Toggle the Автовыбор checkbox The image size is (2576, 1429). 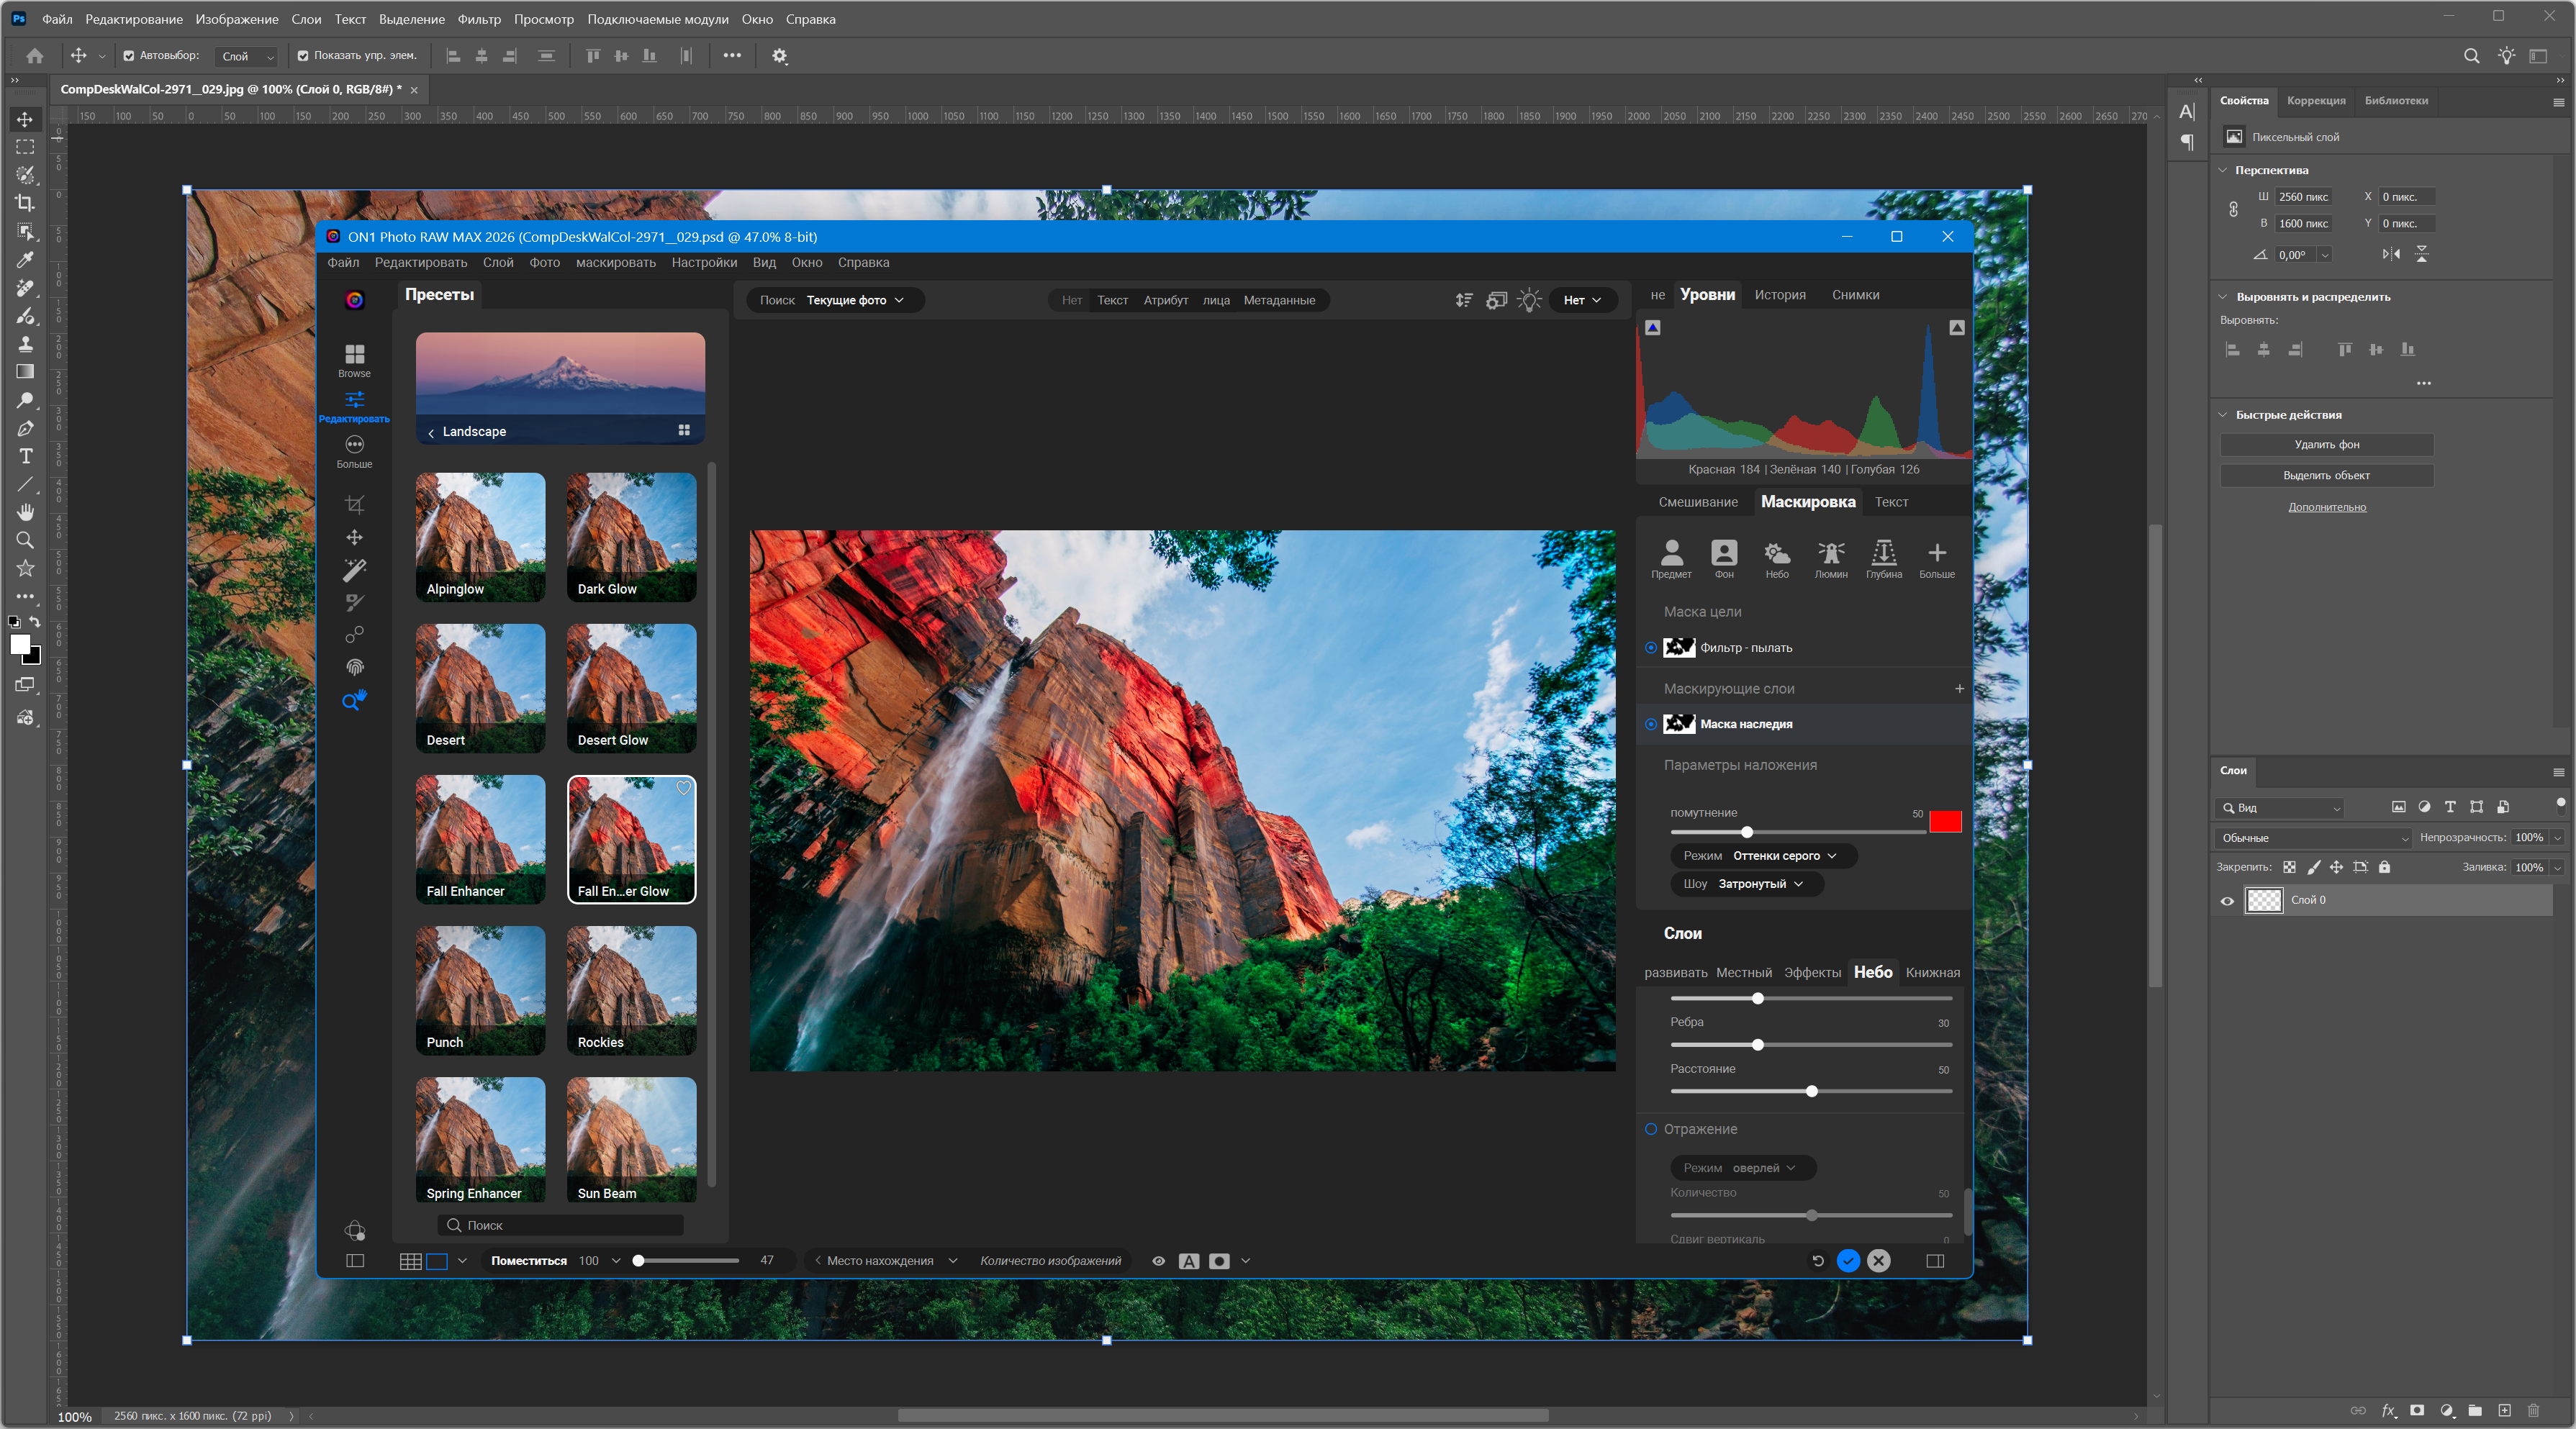(x=129, y=56)
